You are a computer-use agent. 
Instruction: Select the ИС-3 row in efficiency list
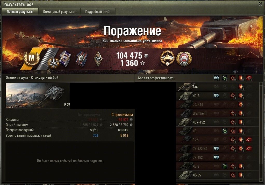(x=218, y=96)
